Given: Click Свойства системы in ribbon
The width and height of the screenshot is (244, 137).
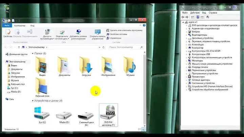Looking at the screenshot, I should pos(118,34).
